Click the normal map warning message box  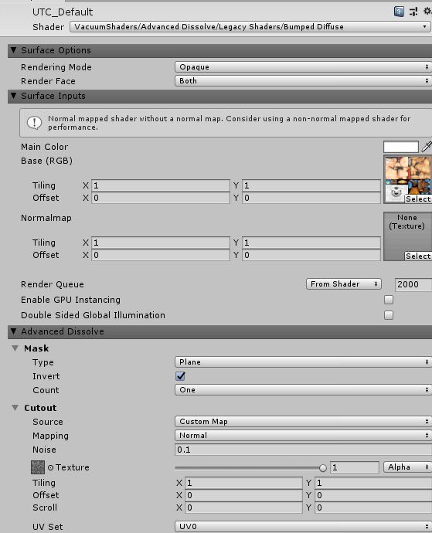(226, 123)
